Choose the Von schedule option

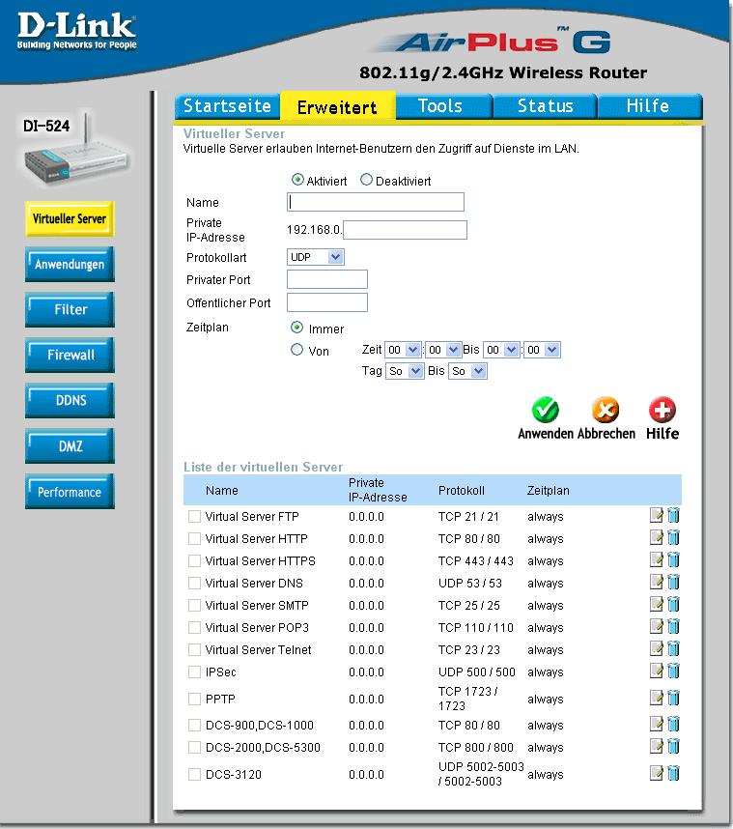pyautogui.click(x=297, y=350)
